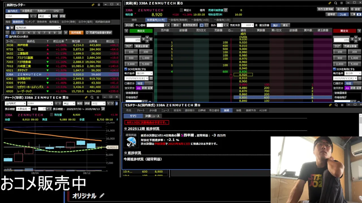Select トヨタ自動車 row in watchlist
Screen dimensions: 362x203
[x=62, y=62]
